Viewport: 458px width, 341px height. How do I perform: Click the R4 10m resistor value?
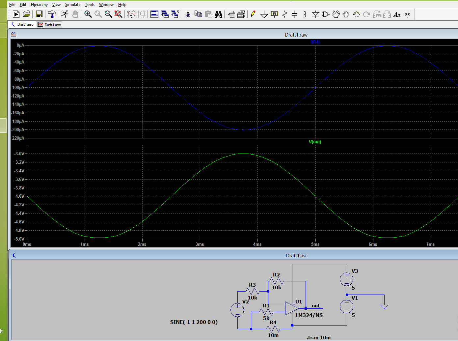273,335
